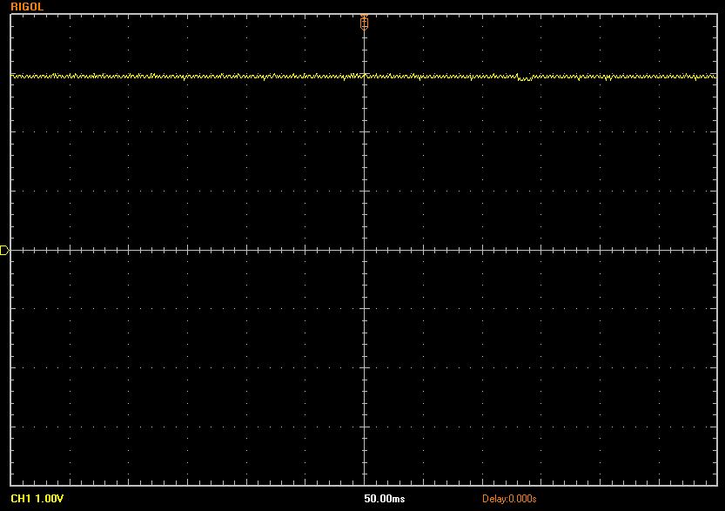725x511 pixels.
Task: Select the 50.00ms timebase readout
Action: 384,499
